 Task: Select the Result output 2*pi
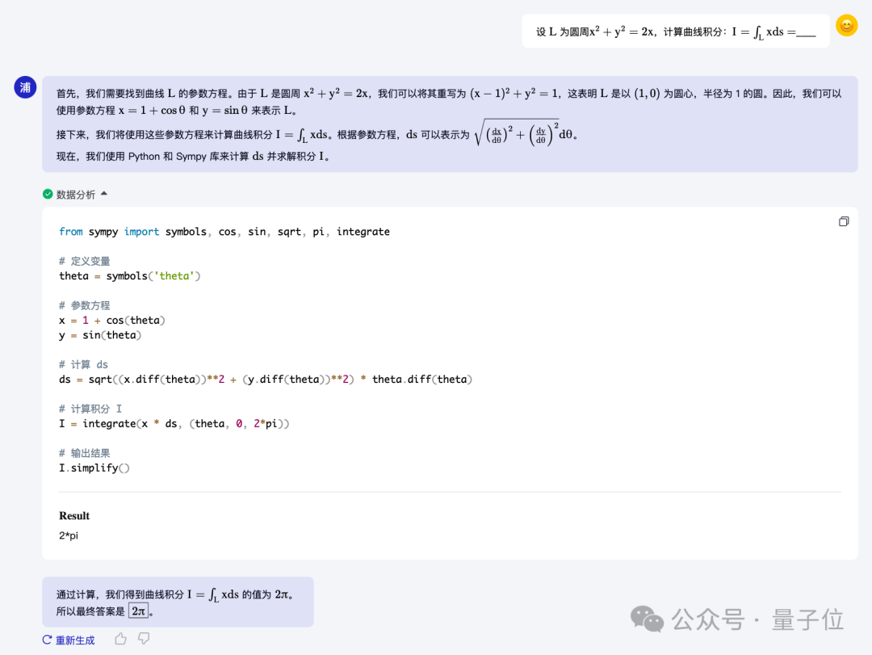click(x=68, y=535)
